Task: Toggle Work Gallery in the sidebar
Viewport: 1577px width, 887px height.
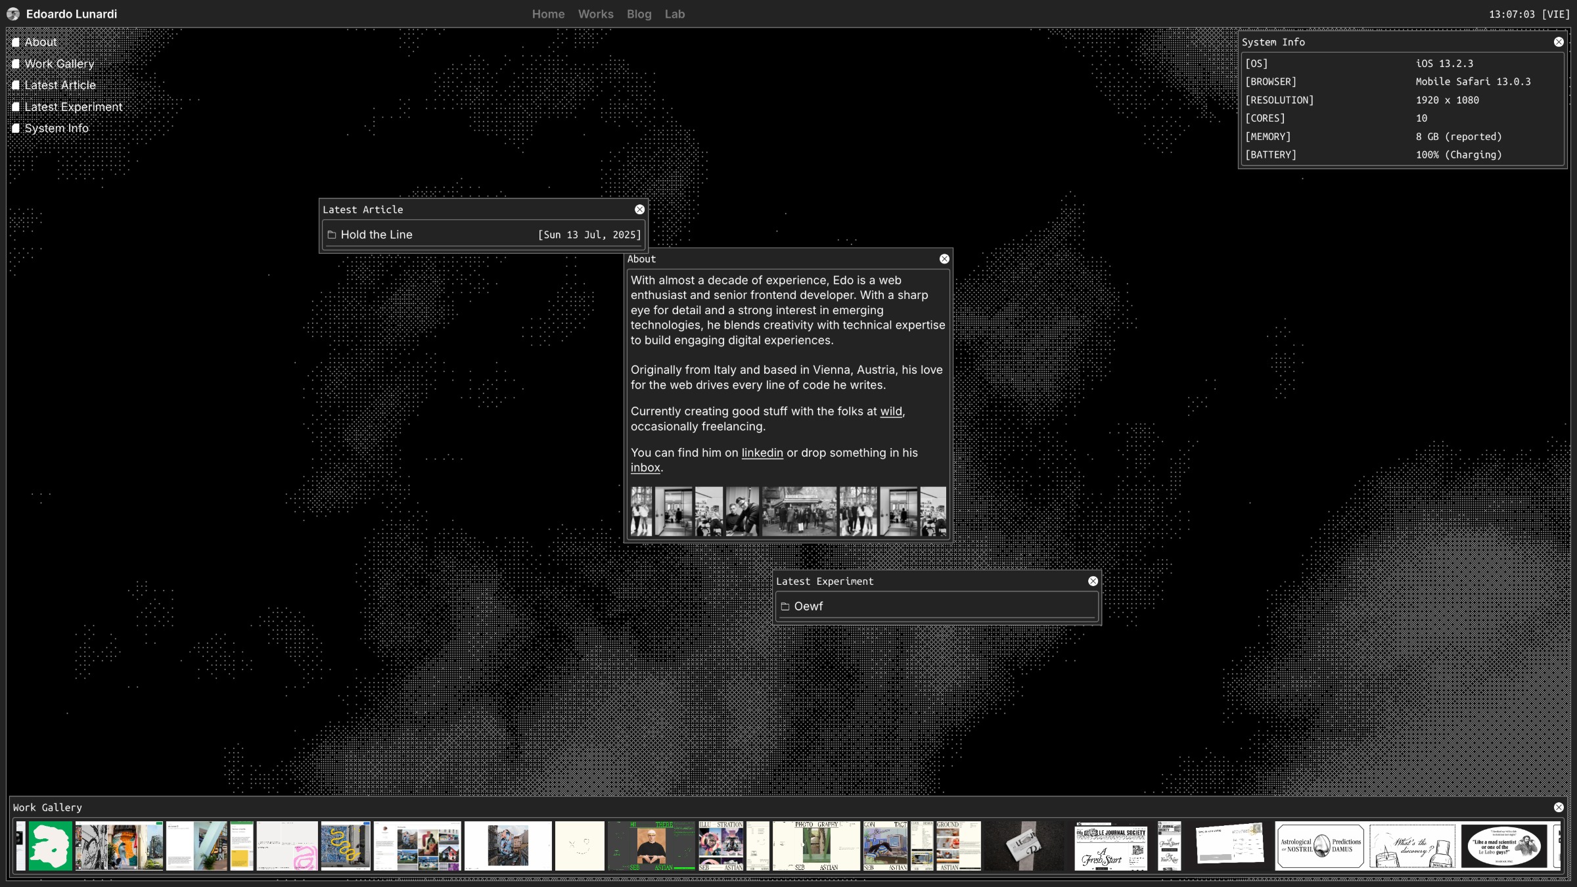Action: tap(53, 64)
